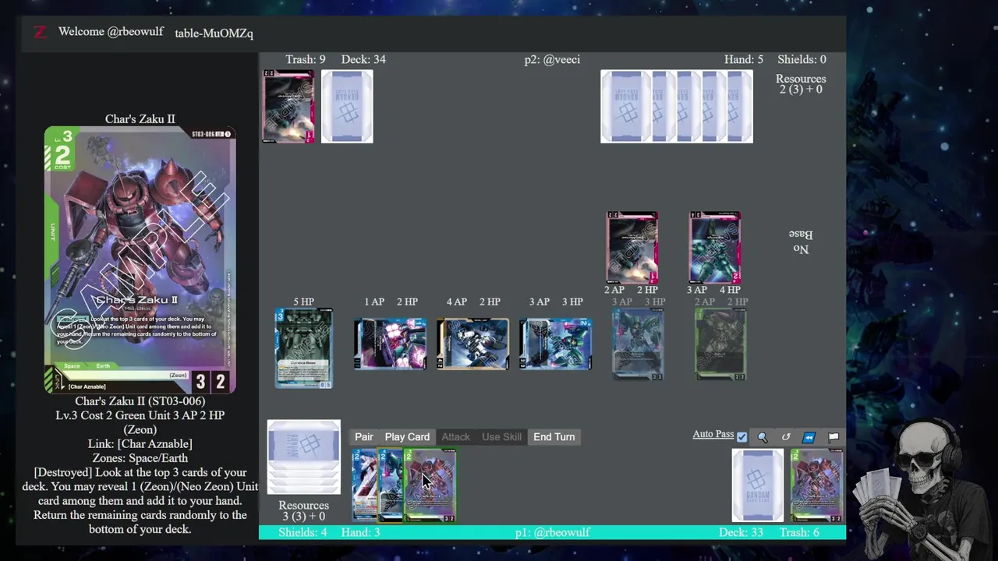Target the opponent's 2 AP 2 HP unit
Screen dimensions: 998x561
(x=632, y=248)
